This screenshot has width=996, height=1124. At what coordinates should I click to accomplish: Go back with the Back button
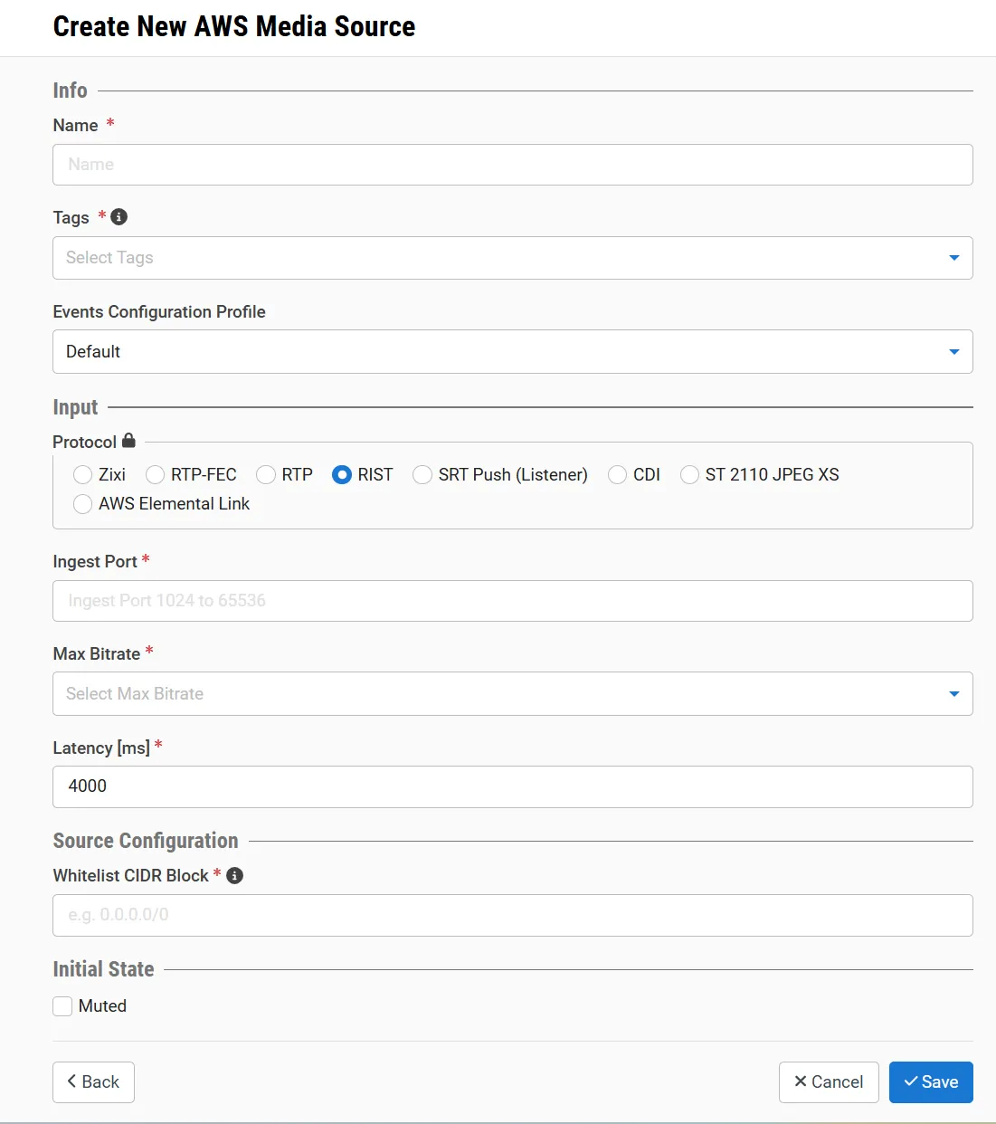tap(94, 1082)
